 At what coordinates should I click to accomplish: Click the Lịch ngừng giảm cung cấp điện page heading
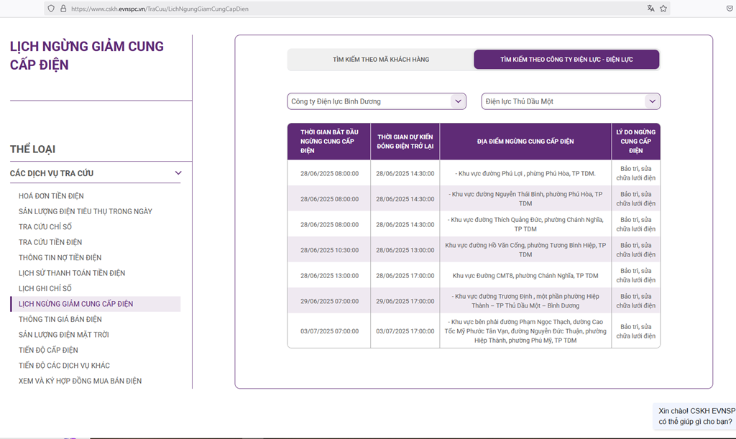(87, 55)
